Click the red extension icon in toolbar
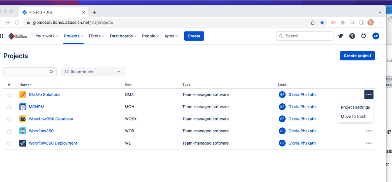 tap(333, 23)
